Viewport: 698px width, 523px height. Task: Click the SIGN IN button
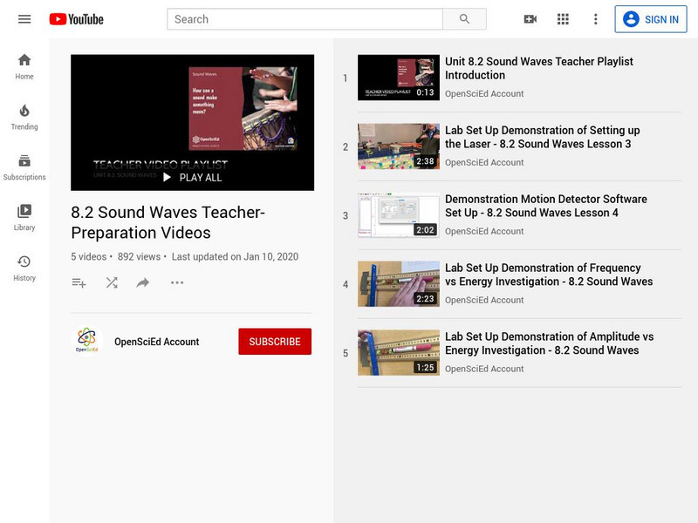pos(651,19)
